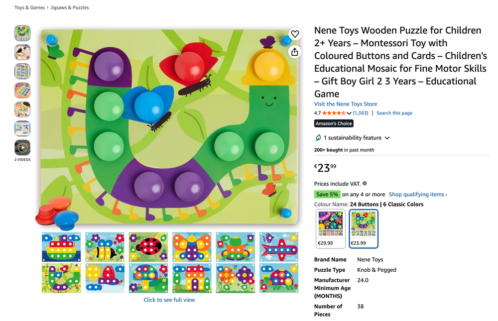Go to Jigsaws & Puzzles breadcrumb
The width and height of the screenshot is (498, 321).
[70, 7]
